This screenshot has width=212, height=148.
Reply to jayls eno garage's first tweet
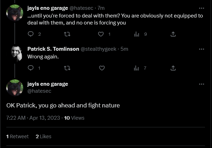point(31,34)
